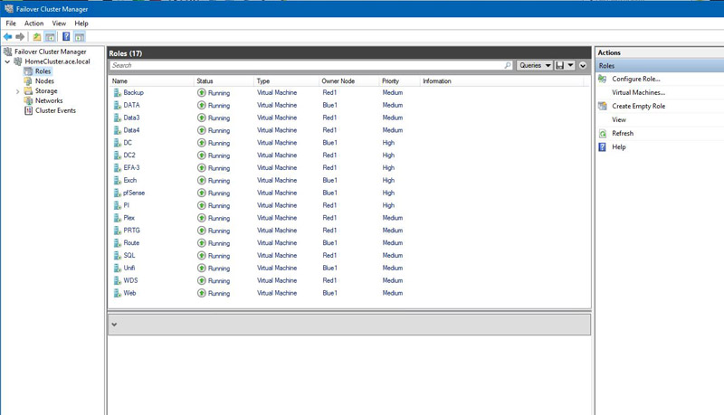Click in the roles Search field
The width and height of the screenshot is (724, 415).
pos(307,65)
